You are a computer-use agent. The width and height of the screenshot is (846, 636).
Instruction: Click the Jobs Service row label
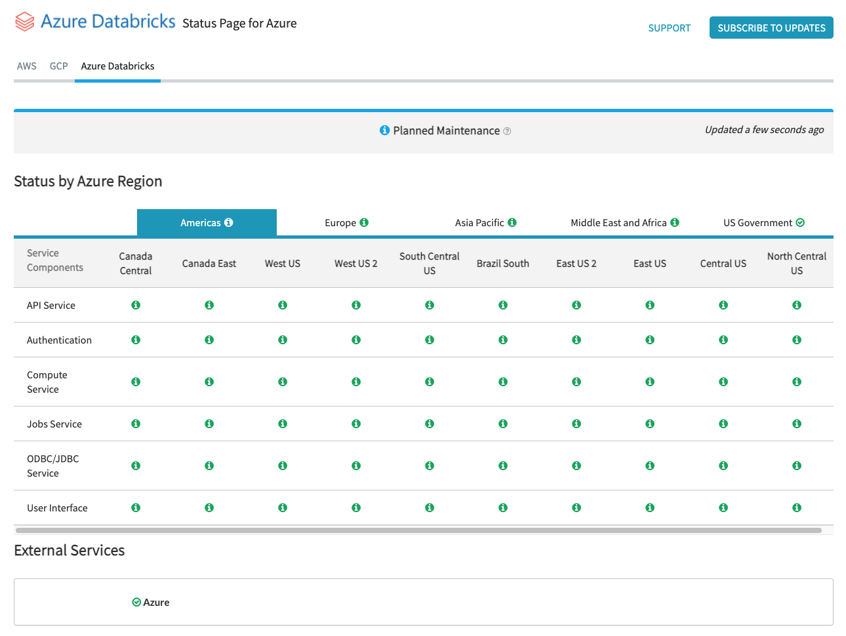pyautogui.click(x=54, y=424)
